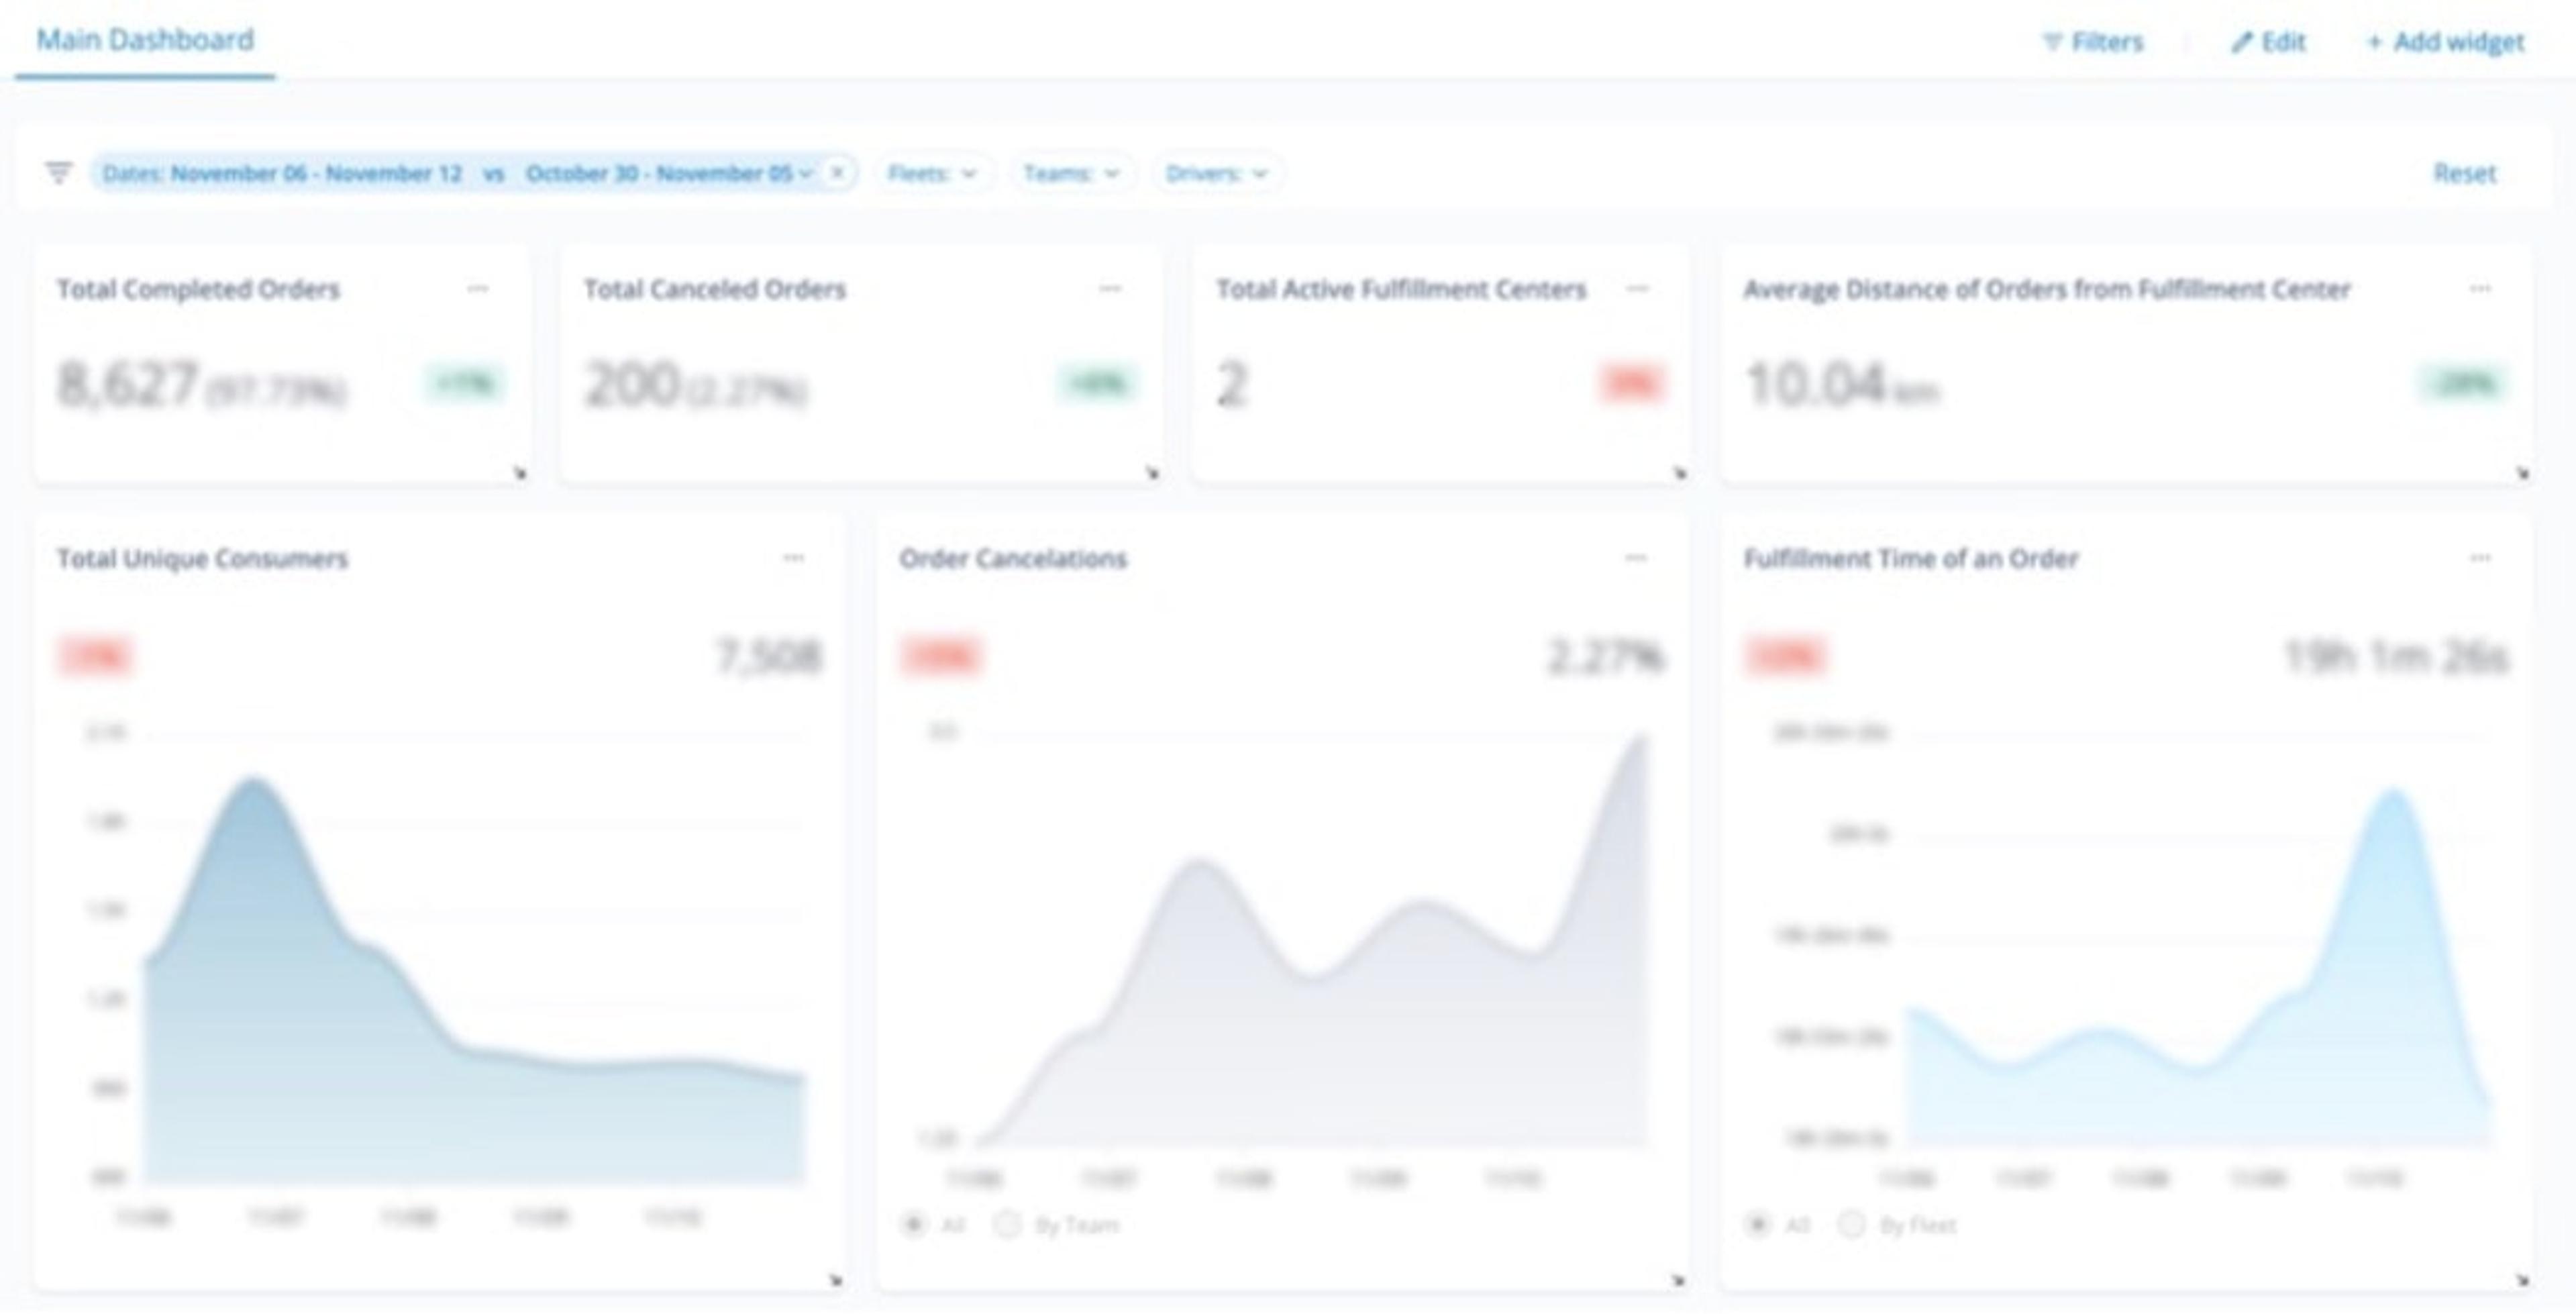
Task: Open Fulfillment Time of an Order menu
Action: (x=2480, y=558)
